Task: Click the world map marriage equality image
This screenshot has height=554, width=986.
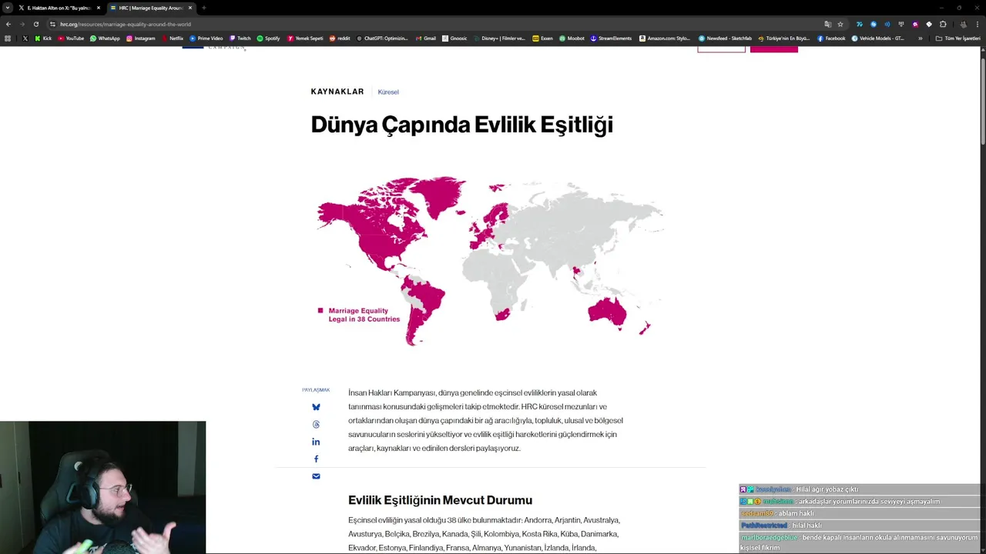Action: (491, 260)
